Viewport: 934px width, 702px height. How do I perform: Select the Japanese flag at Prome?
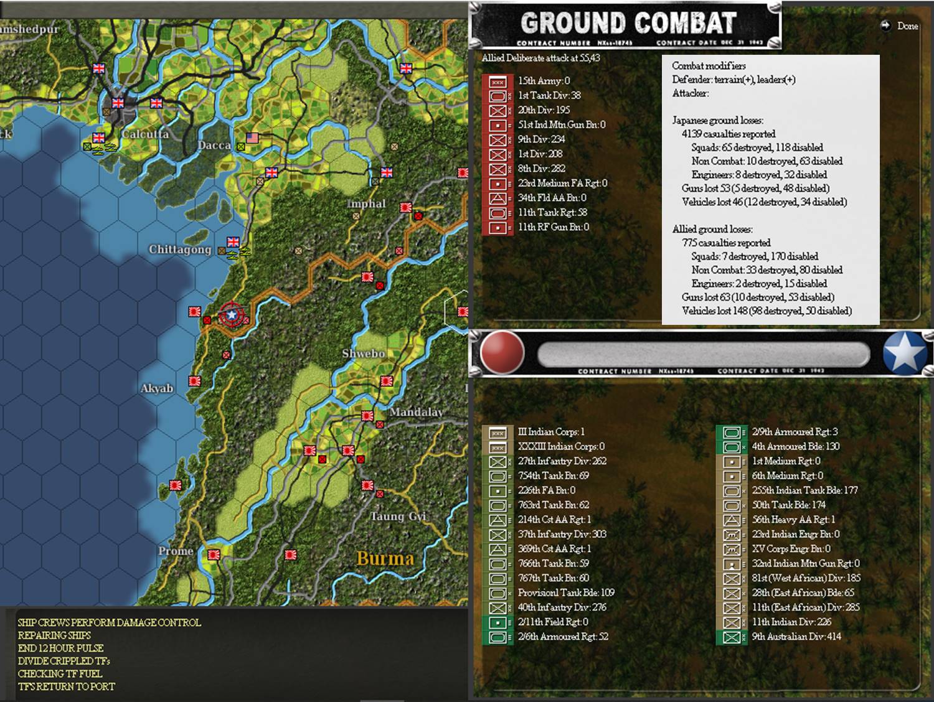tap(214, 554)
